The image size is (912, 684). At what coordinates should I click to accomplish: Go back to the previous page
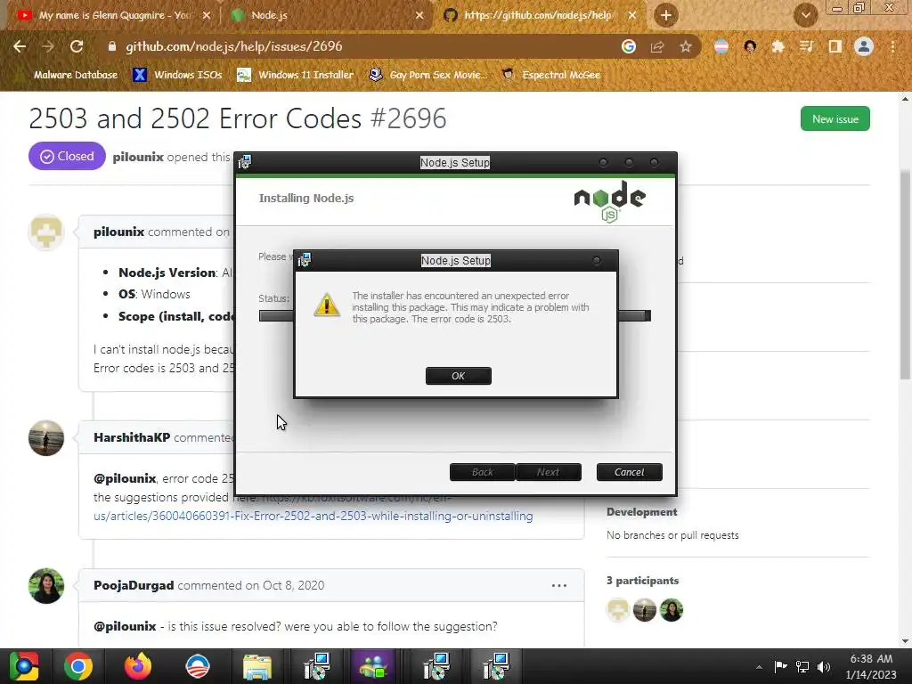point(20,46)
